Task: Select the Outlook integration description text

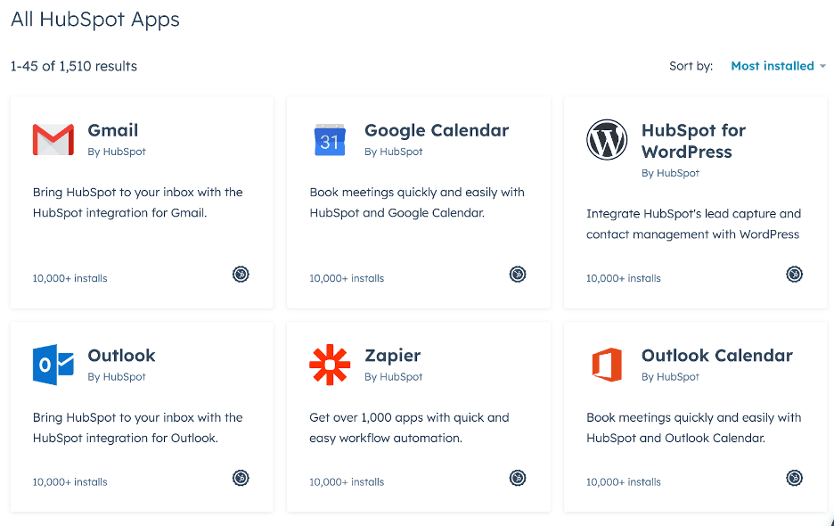Action: tap(137, 428)
